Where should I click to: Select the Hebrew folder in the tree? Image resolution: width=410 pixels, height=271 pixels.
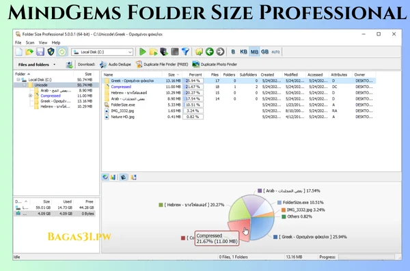(x=55, y=106)
